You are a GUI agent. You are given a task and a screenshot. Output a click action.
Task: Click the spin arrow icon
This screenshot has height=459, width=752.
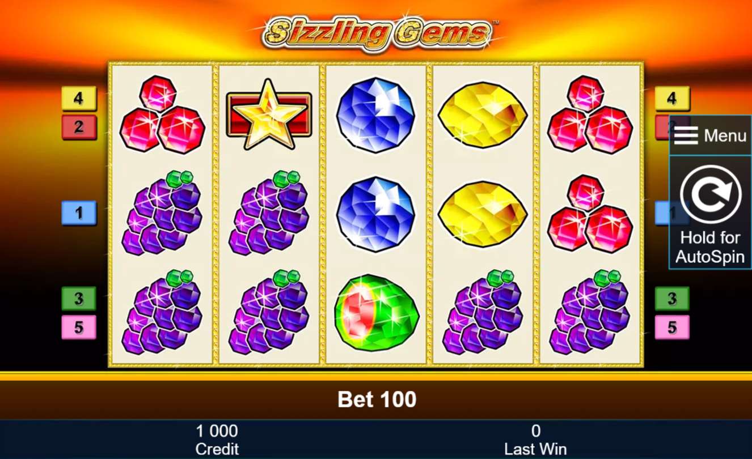click(710, 195)
